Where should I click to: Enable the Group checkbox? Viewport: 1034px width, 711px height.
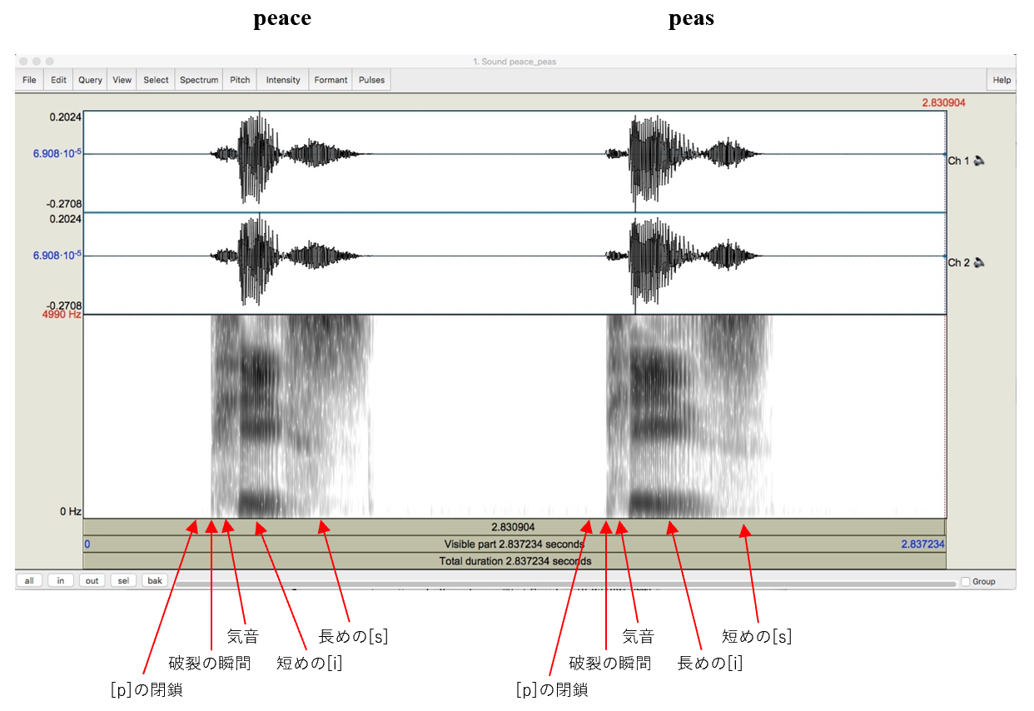(966, 581)
